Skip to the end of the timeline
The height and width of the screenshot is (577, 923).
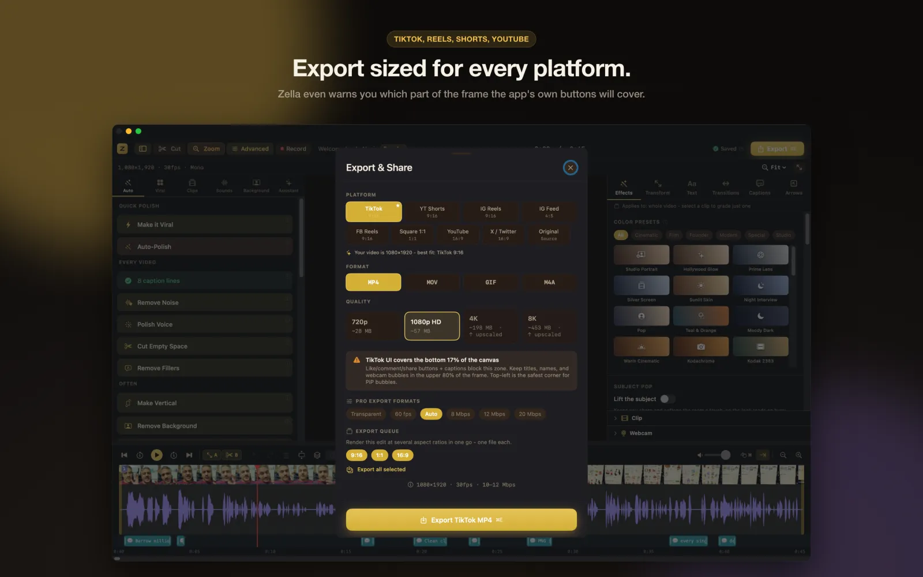pos(189,455)
